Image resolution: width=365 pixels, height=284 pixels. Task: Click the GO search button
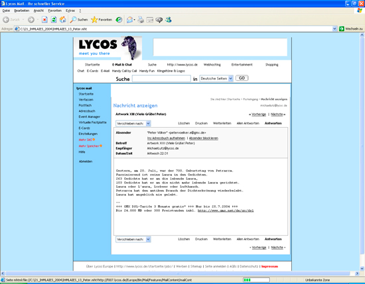242,78
